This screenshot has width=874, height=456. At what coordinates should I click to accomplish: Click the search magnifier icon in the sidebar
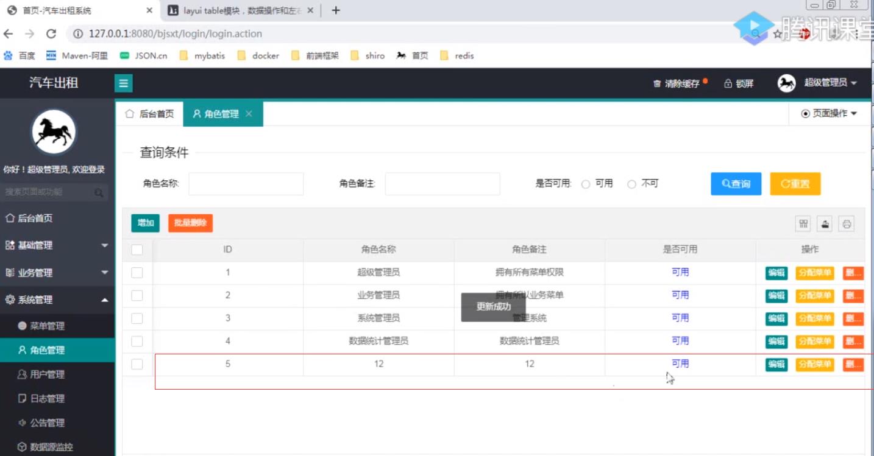pos(99,192)
